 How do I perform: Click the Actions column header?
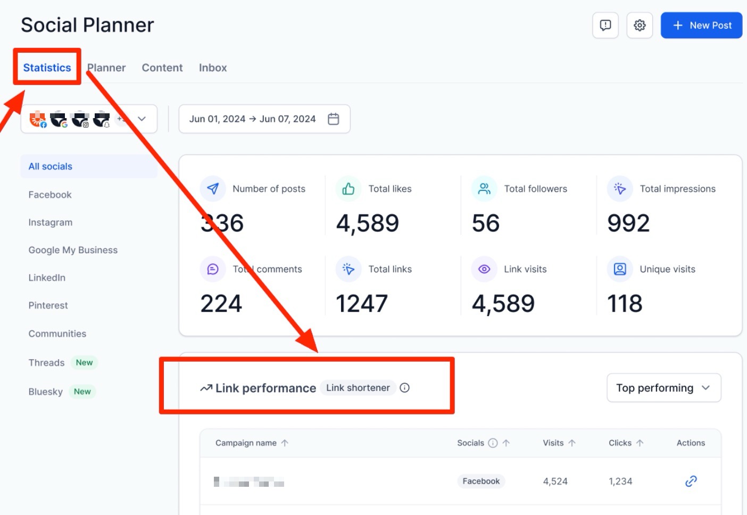(x=691, y=443)
